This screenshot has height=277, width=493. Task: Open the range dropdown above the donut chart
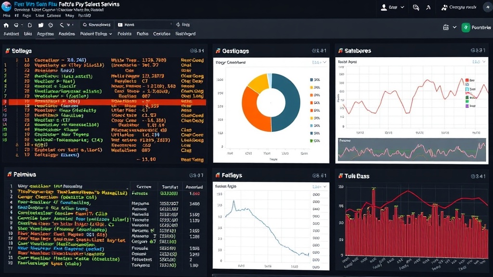tap(319, 62)
